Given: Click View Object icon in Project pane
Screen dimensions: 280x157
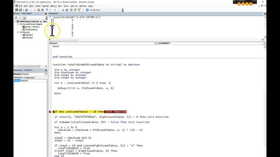Looking at the screenshot, I should point(20,17).
